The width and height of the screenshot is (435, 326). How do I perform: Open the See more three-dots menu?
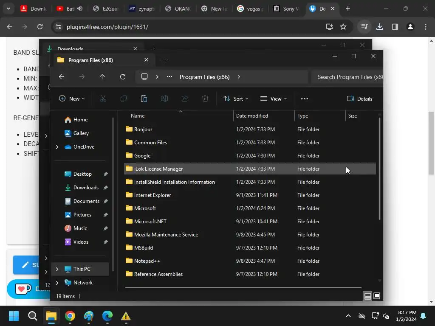[304, 98]
